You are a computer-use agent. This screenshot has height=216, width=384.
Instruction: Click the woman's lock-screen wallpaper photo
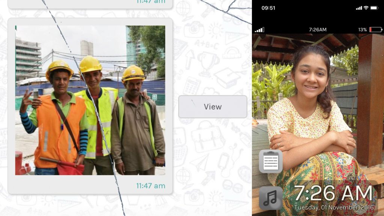pyautogui.click(x=318, y=125)
